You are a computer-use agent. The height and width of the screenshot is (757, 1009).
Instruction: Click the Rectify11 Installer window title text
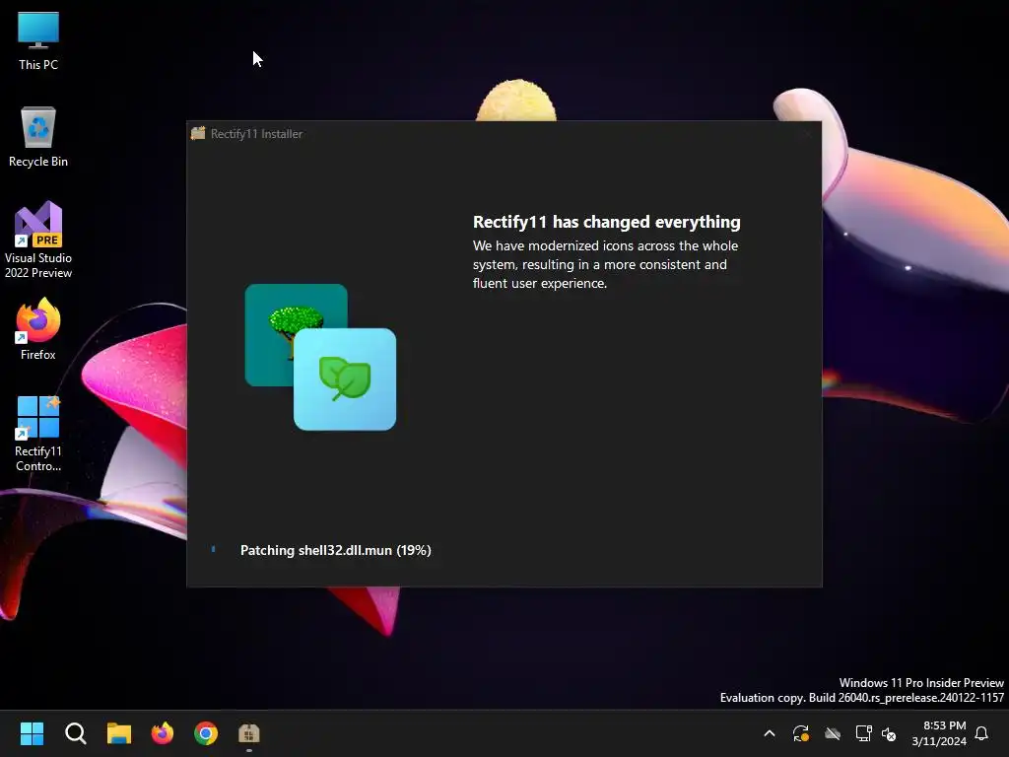pyautogui.click(x=257, y=134)
